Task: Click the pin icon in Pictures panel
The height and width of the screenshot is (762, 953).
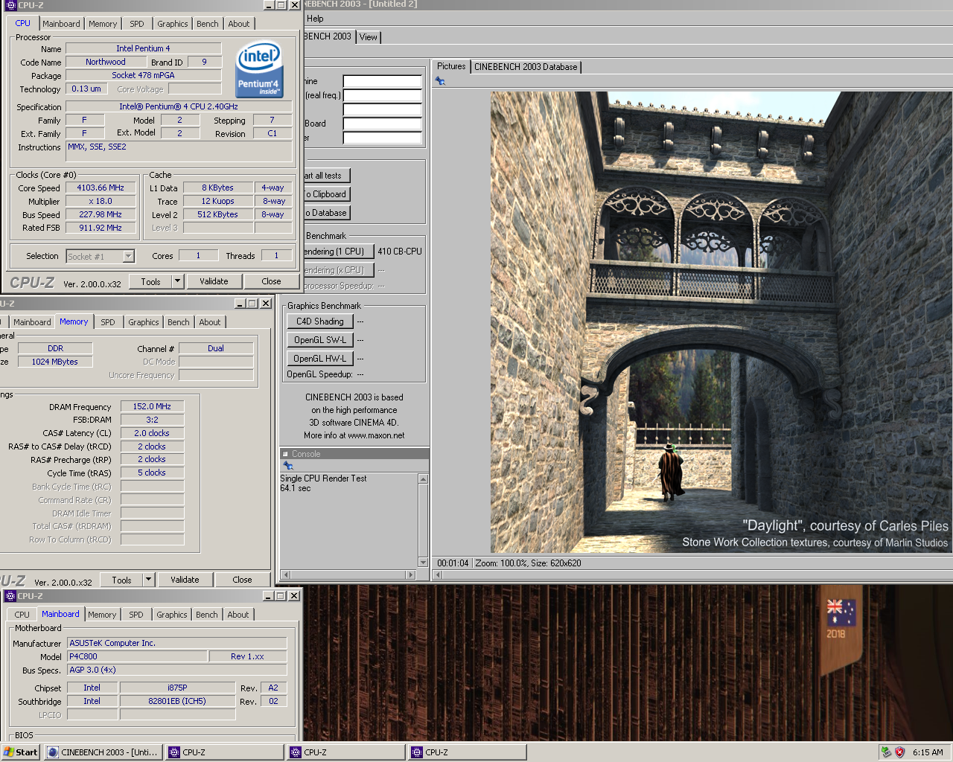Action: (441, 81)
